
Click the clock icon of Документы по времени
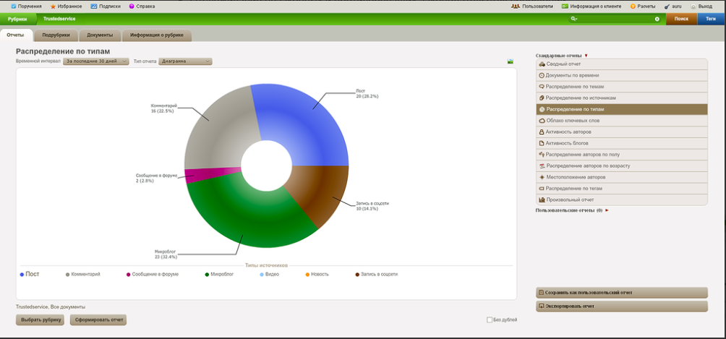point(542,75)
